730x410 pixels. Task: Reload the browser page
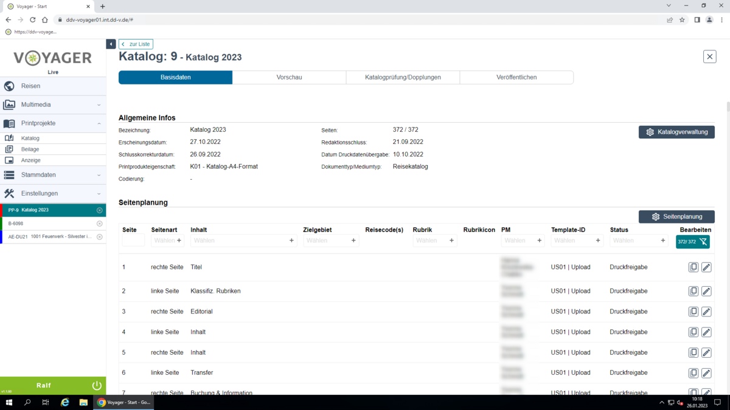32,20
